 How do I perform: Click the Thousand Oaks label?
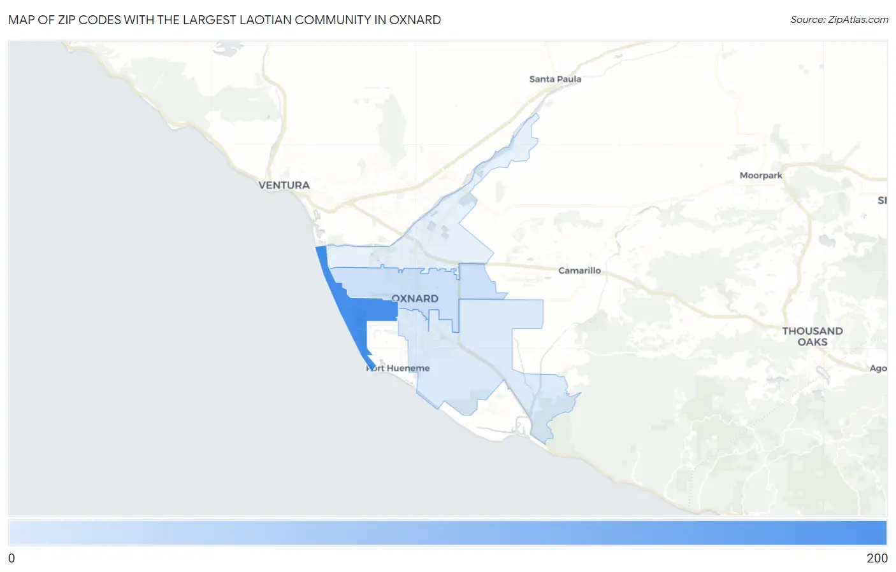tap(813, 337)
